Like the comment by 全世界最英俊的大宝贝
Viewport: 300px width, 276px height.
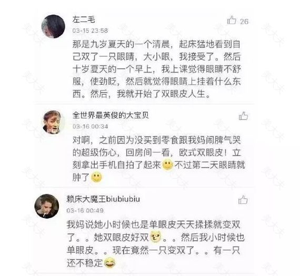point(243,116)
